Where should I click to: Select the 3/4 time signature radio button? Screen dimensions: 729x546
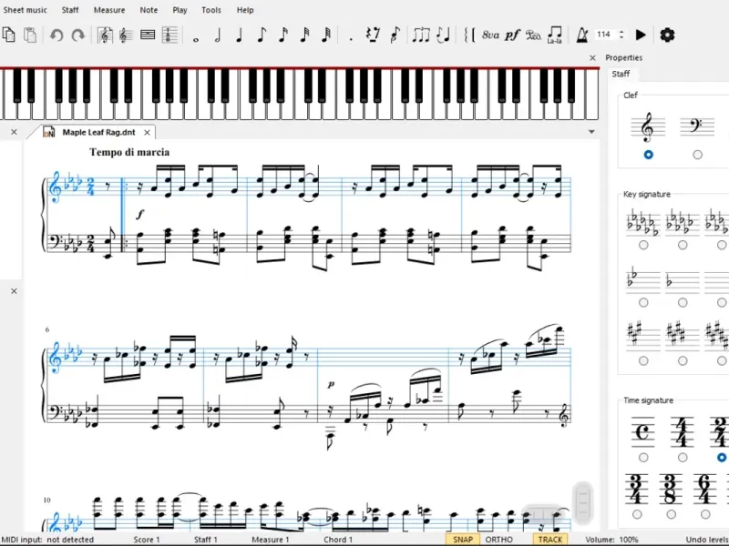tap(637, 514)
